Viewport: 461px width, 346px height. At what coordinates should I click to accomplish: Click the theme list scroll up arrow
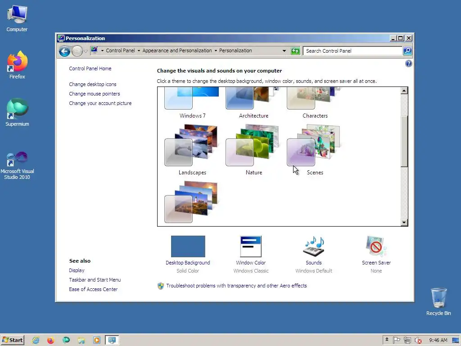[x=404, y=90]
